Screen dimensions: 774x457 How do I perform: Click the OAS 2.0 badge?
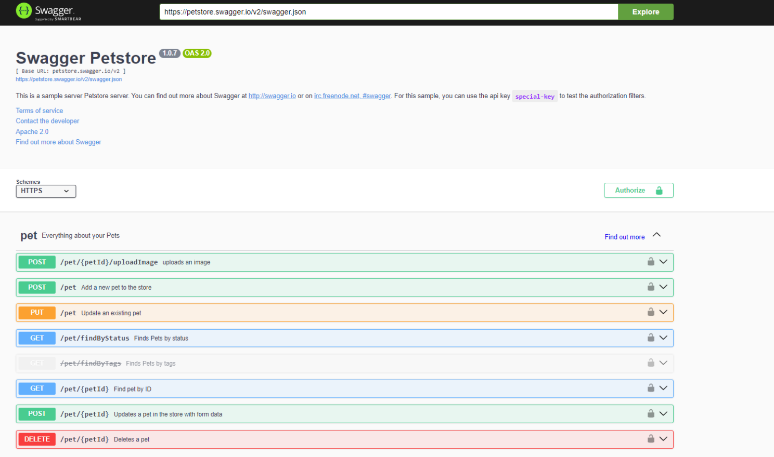(197, 53)
